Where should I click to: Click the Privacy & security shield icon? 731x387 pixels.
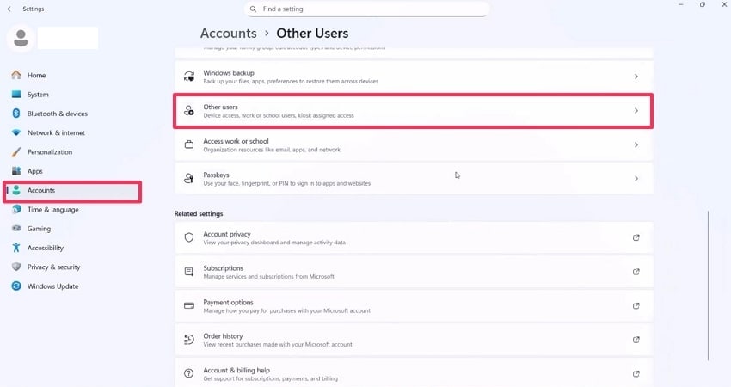click(16, 267)
